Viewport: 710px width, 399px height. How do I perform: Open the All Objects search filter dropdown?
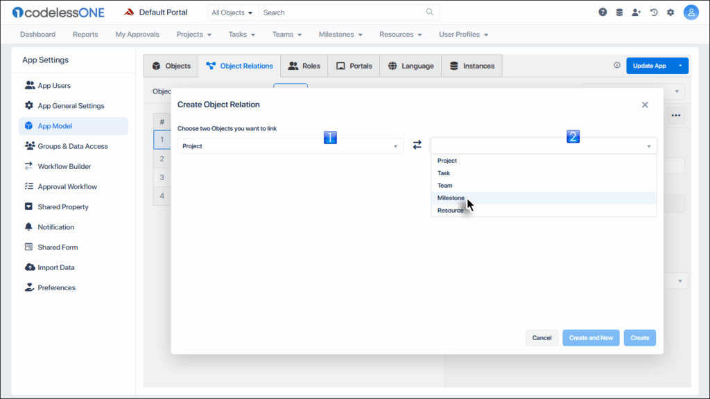coord(232,12)
